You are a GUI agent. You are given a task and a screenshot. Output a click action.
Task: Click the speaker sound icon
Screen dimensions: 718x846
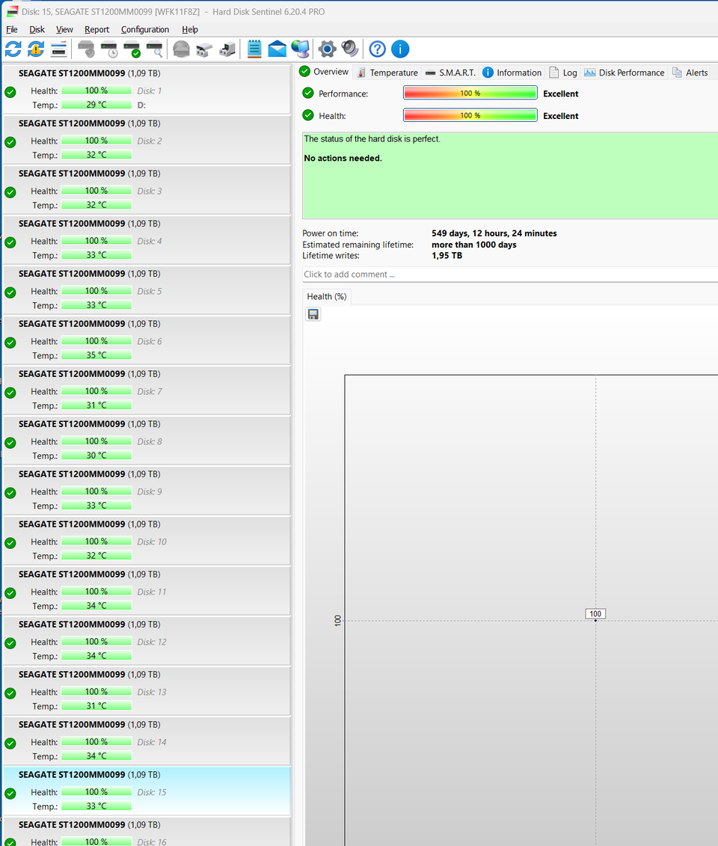point(350,49)
